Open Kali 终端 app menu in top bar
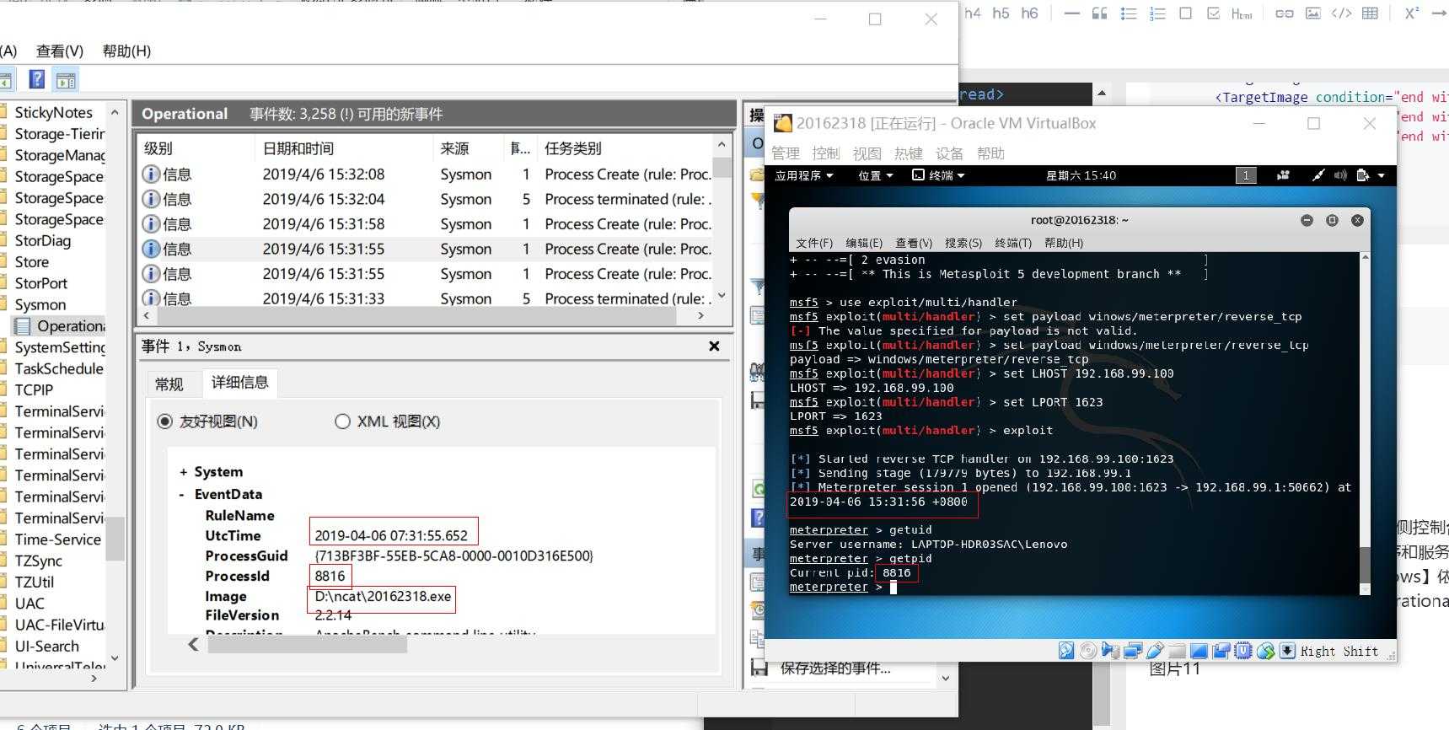The width and height of the screenshot is (1449, 730). pos(938,175)
